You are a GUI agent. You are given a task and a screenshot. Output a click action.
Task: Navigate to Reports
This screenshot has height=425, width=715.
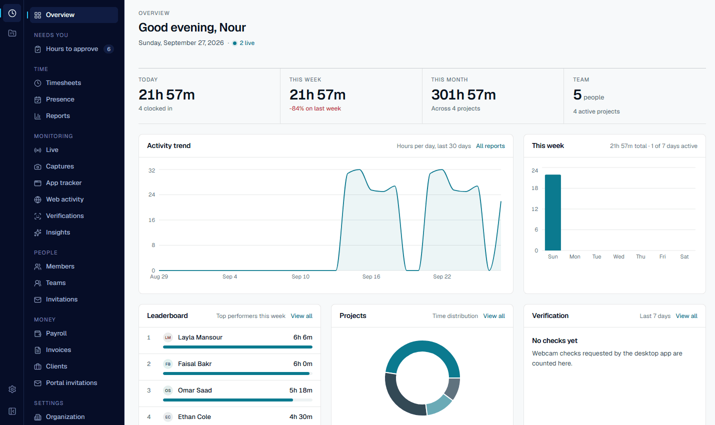74,116
